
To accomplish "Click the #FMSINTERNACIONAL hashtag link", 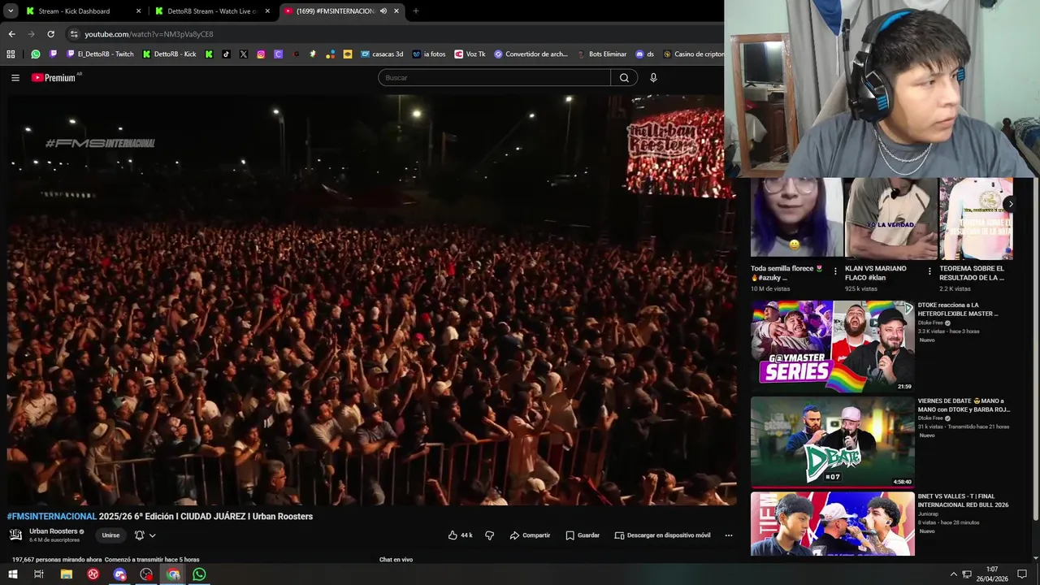I will [51, 517].
